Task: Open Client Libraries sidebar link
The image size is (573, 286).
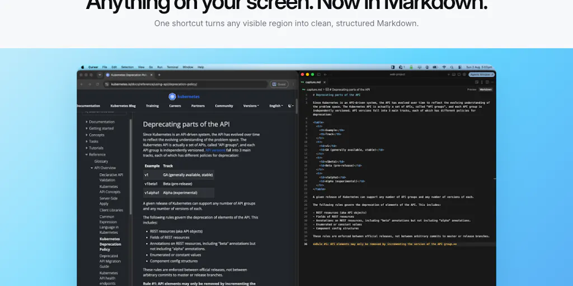Action: pos(111,210)
